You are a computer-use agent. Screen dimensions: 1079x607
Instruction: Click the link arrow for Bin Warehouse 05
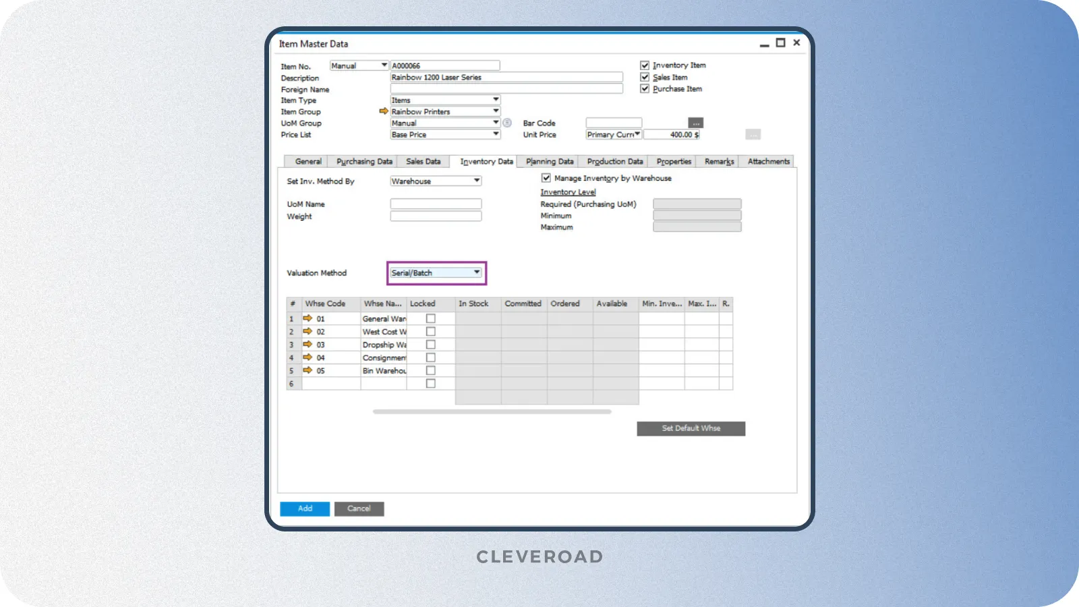[308, 370]
